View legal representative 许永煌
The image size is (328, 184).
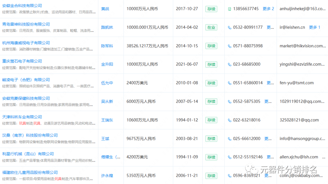coord(107,176)
